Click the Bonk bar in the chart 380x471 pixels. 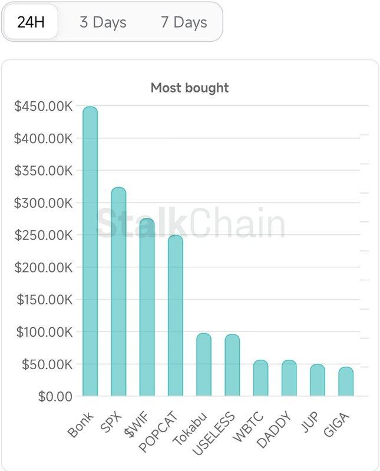90,252
